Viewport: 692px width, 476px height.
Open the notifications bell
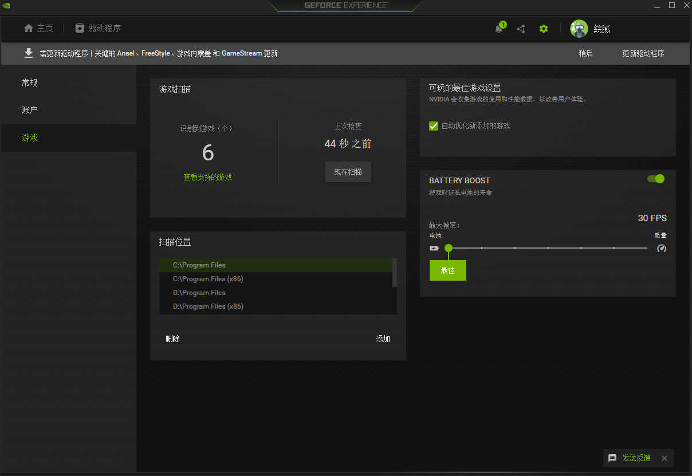coord(499,29)
